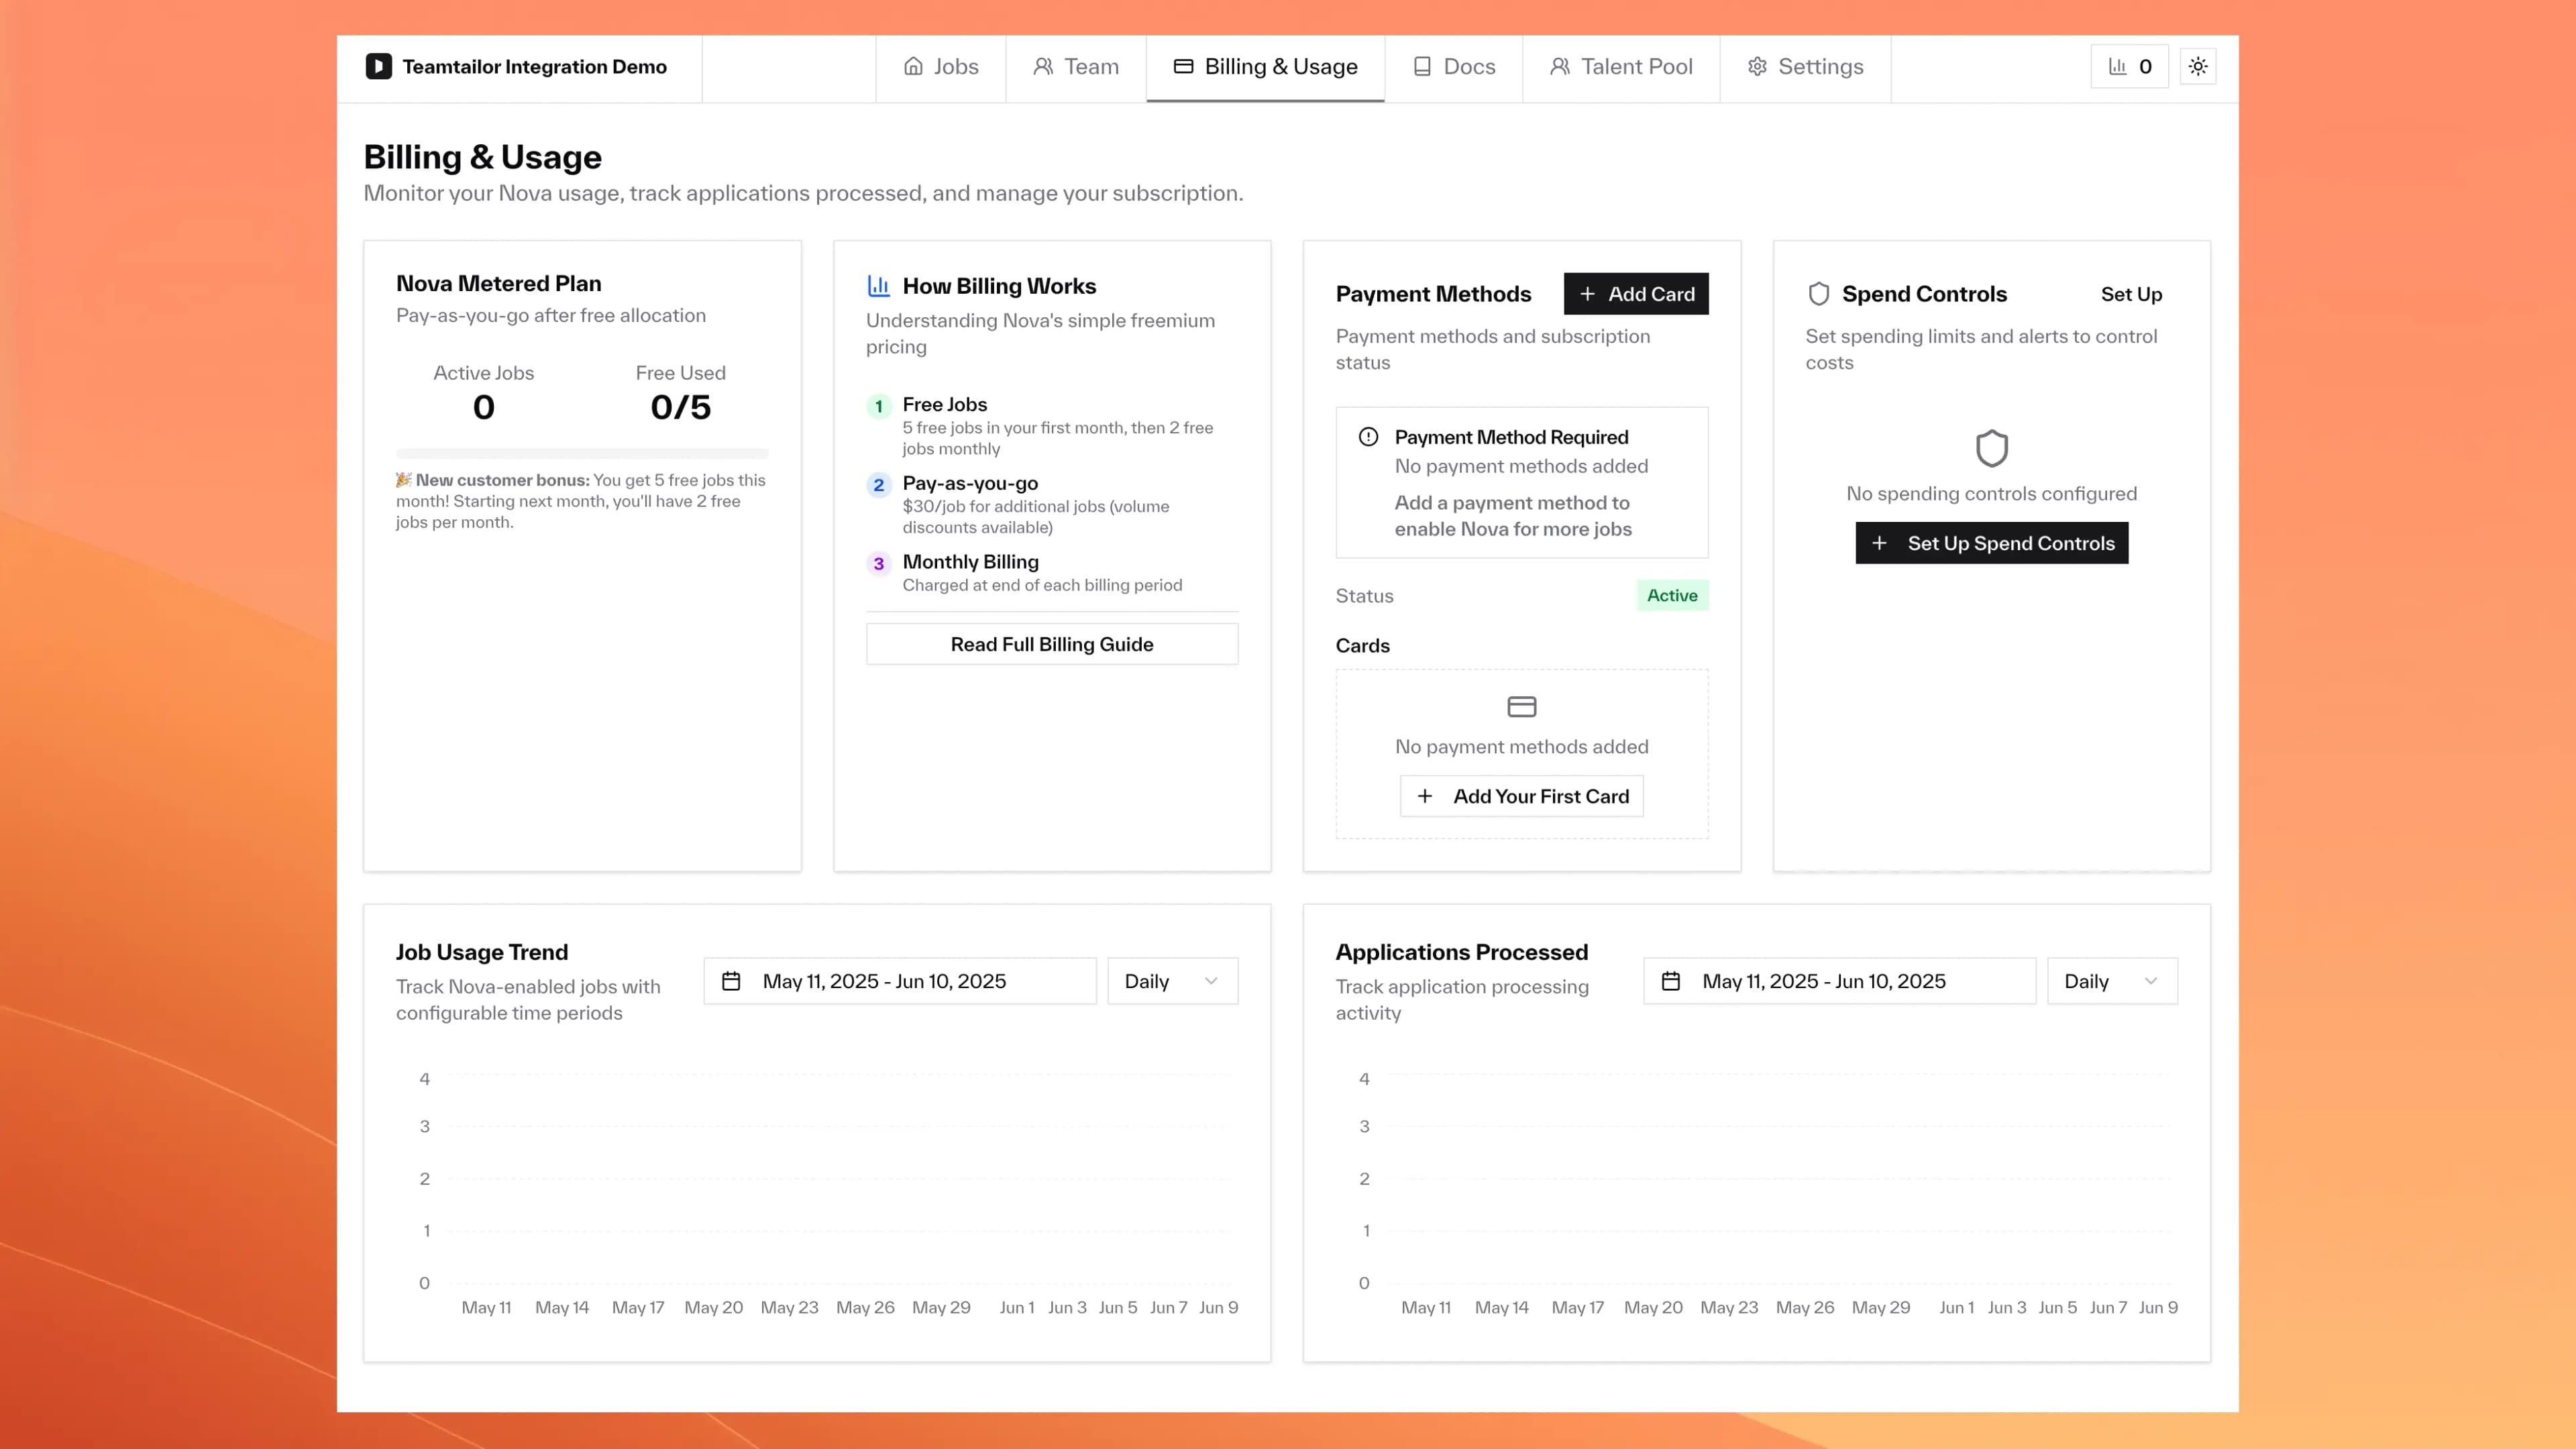The height and width of the screenshot is (1449, 2576).
Task: Click the Teamtailor logo square in the header
Action: pos(378,66)
